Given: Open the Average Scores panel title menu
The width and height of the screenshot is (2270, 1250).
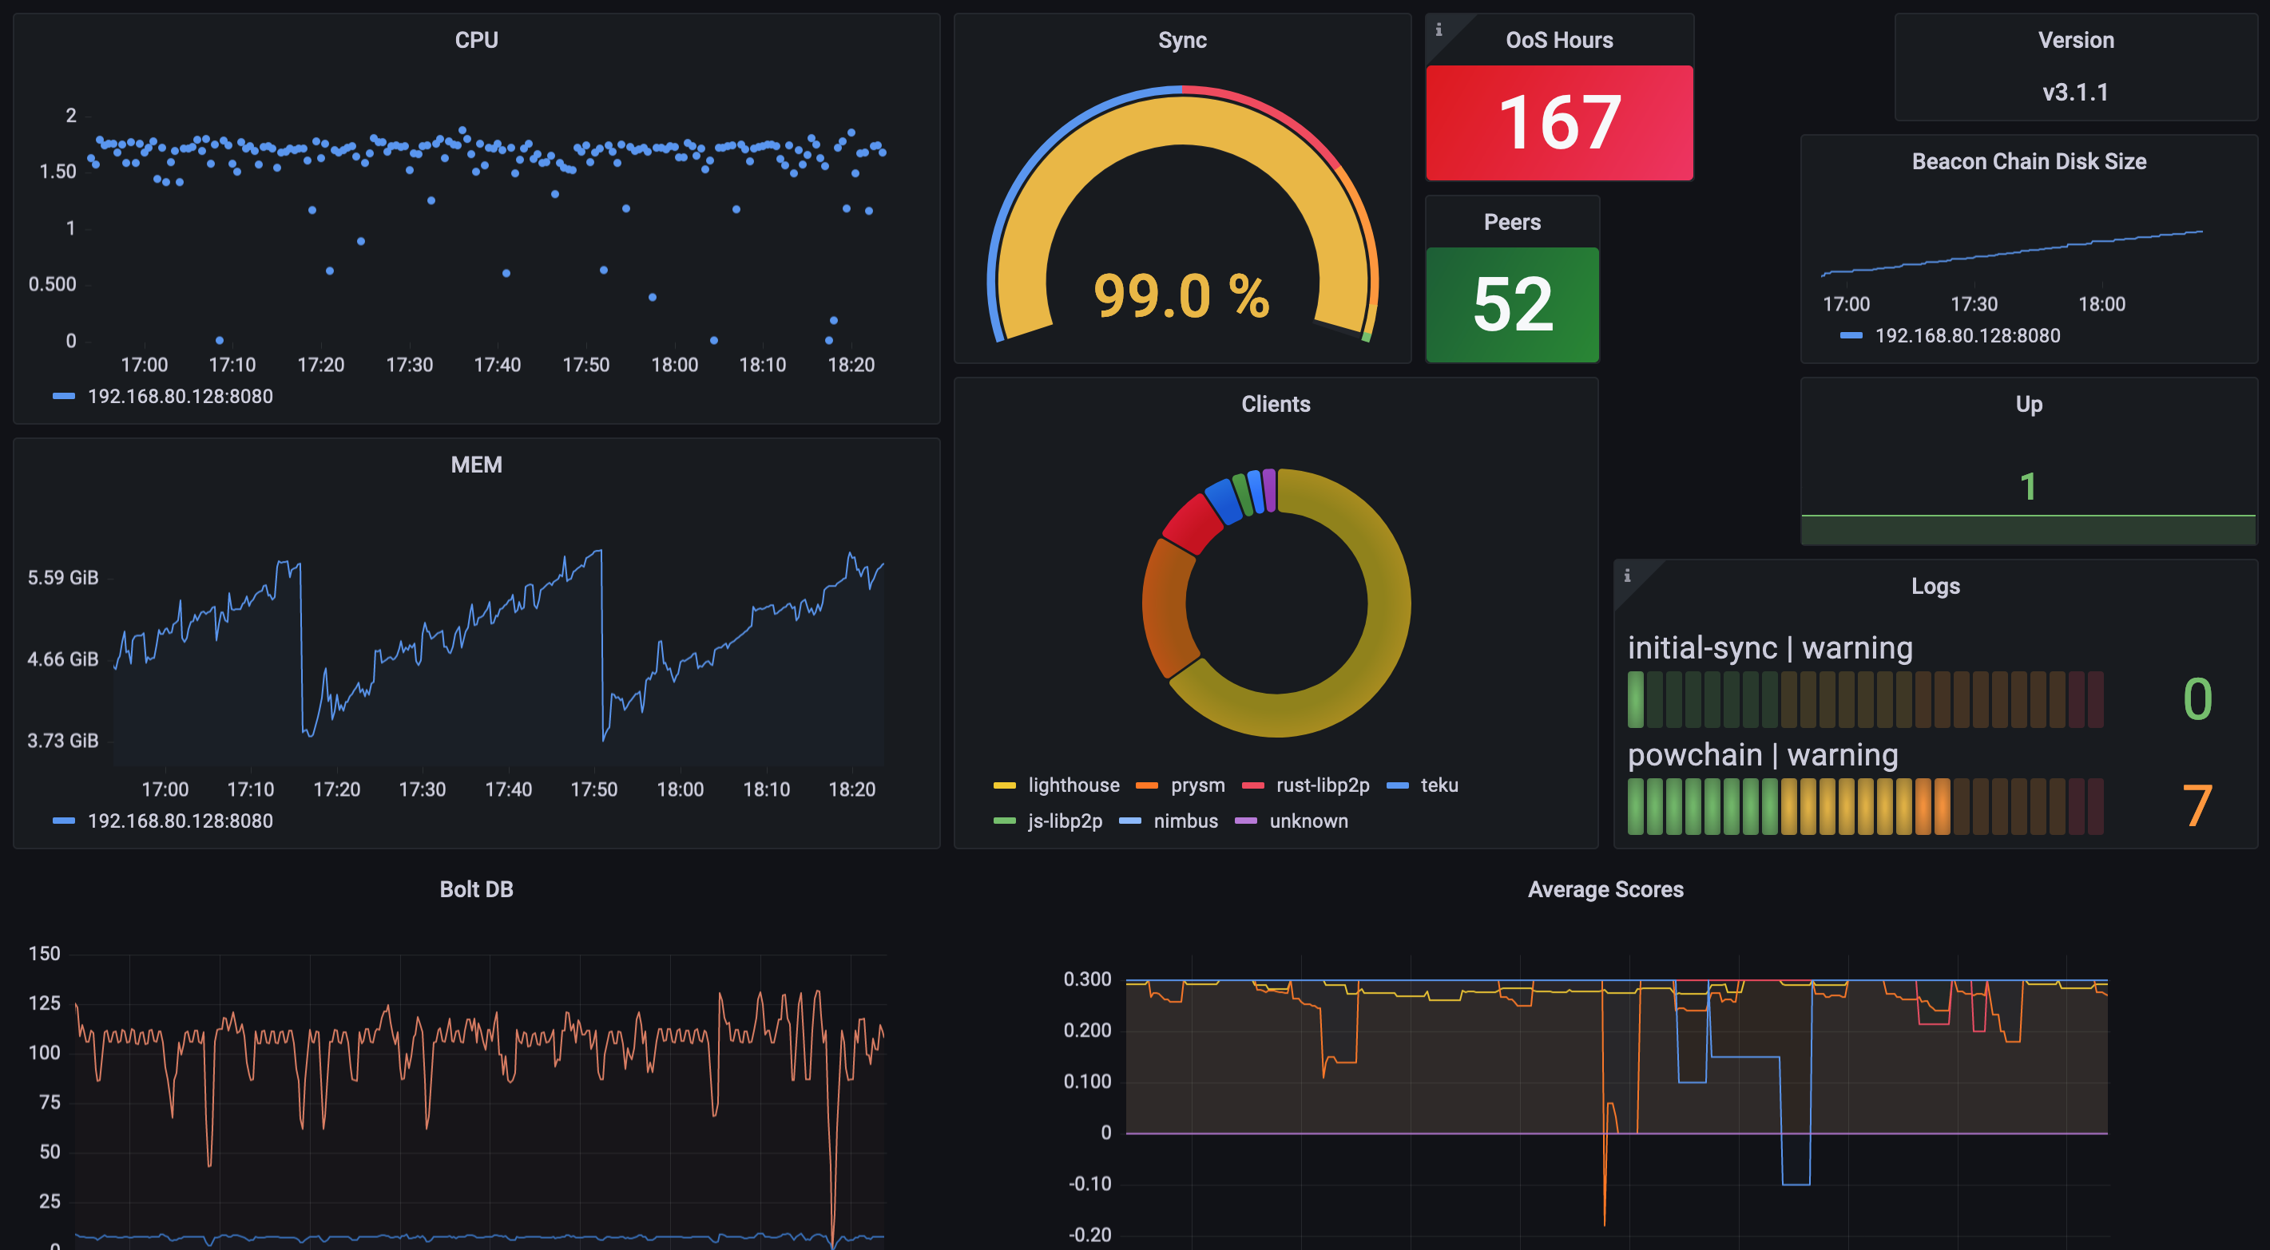Looking at the screenshot, I should point(1605,890).
